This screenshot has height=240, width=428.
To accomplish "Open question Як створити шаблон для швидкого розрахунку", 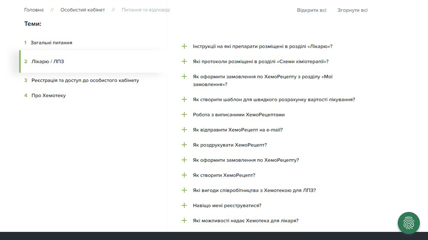I will [x=274, y=100].
